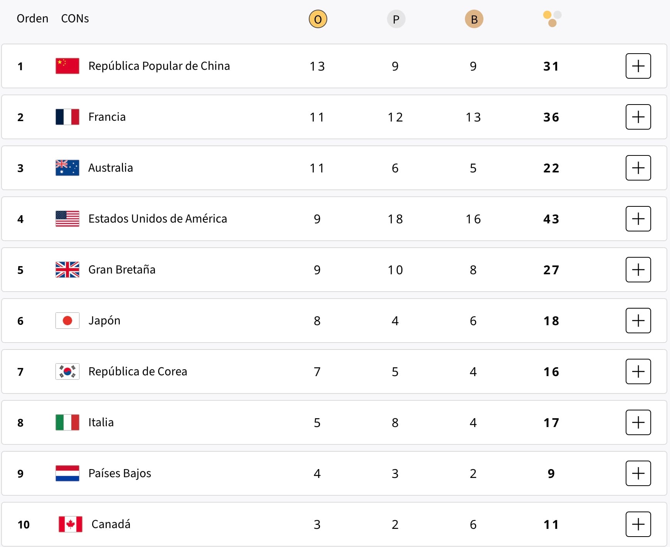Open the Australia country name link
Image resolution: width=670 pixels, height=547 pixels.
[x=111, y=168]
